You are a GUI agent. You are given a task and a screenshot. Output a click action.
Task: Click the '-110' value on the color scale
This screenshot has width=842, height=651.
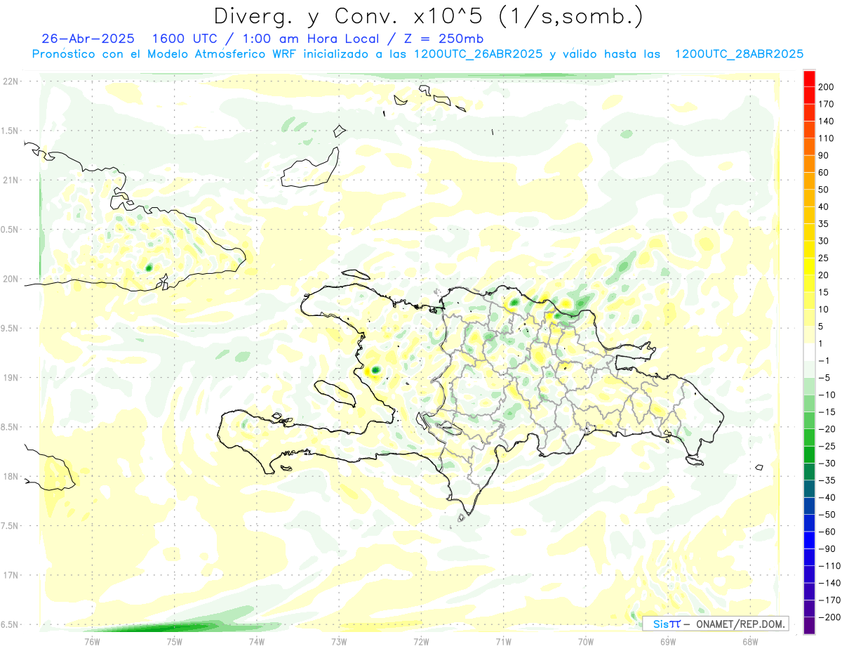[829, 566]
